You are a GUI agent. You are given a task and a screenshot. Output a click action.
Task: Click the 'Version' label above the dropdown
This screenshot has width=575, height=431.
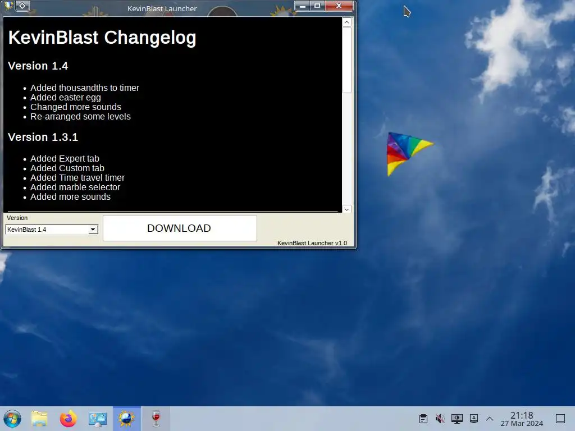[17, 218]
